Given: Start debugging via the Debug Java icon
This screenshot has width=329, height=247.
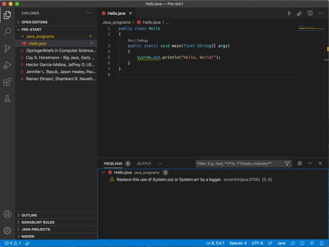Looking at the screenshot, I should (299, 13).
